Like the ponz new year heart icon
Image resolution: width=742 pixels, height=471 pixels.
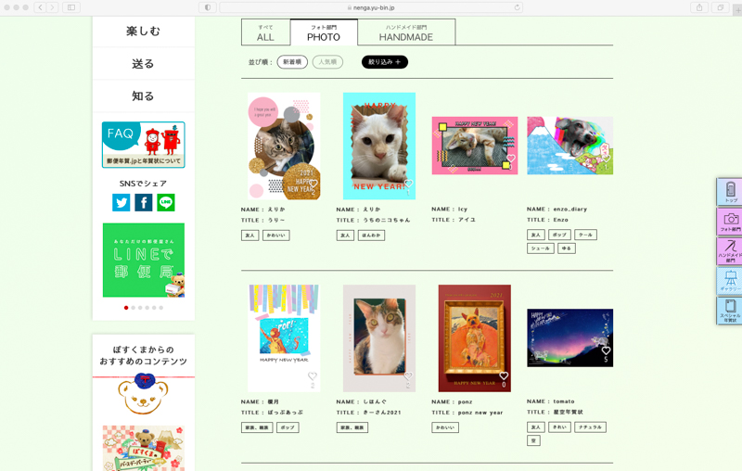[504, 376]
